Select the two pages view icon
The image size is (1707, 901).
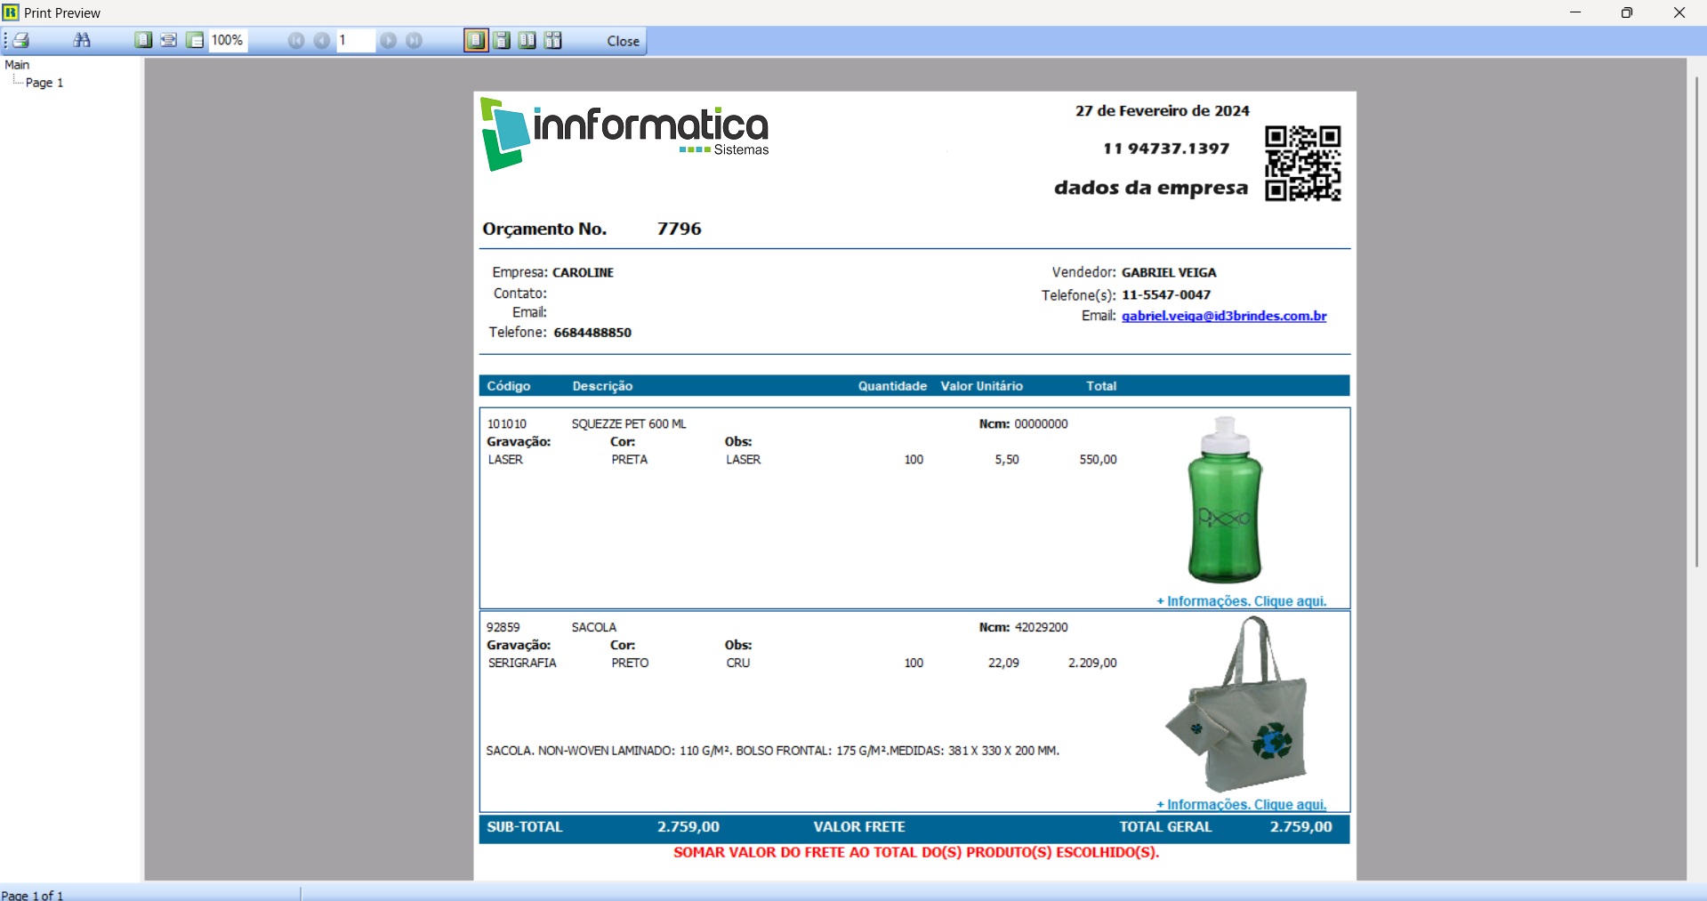(x=527, y=40)
